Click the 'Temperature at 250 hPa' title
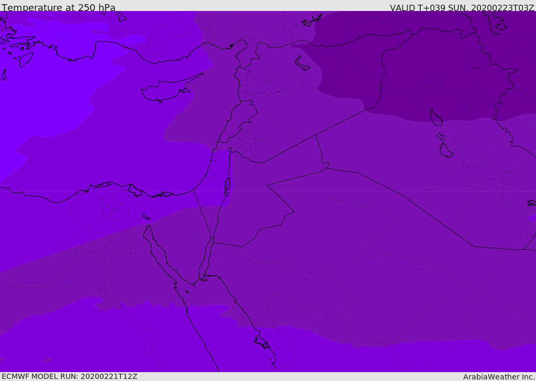 59,7
